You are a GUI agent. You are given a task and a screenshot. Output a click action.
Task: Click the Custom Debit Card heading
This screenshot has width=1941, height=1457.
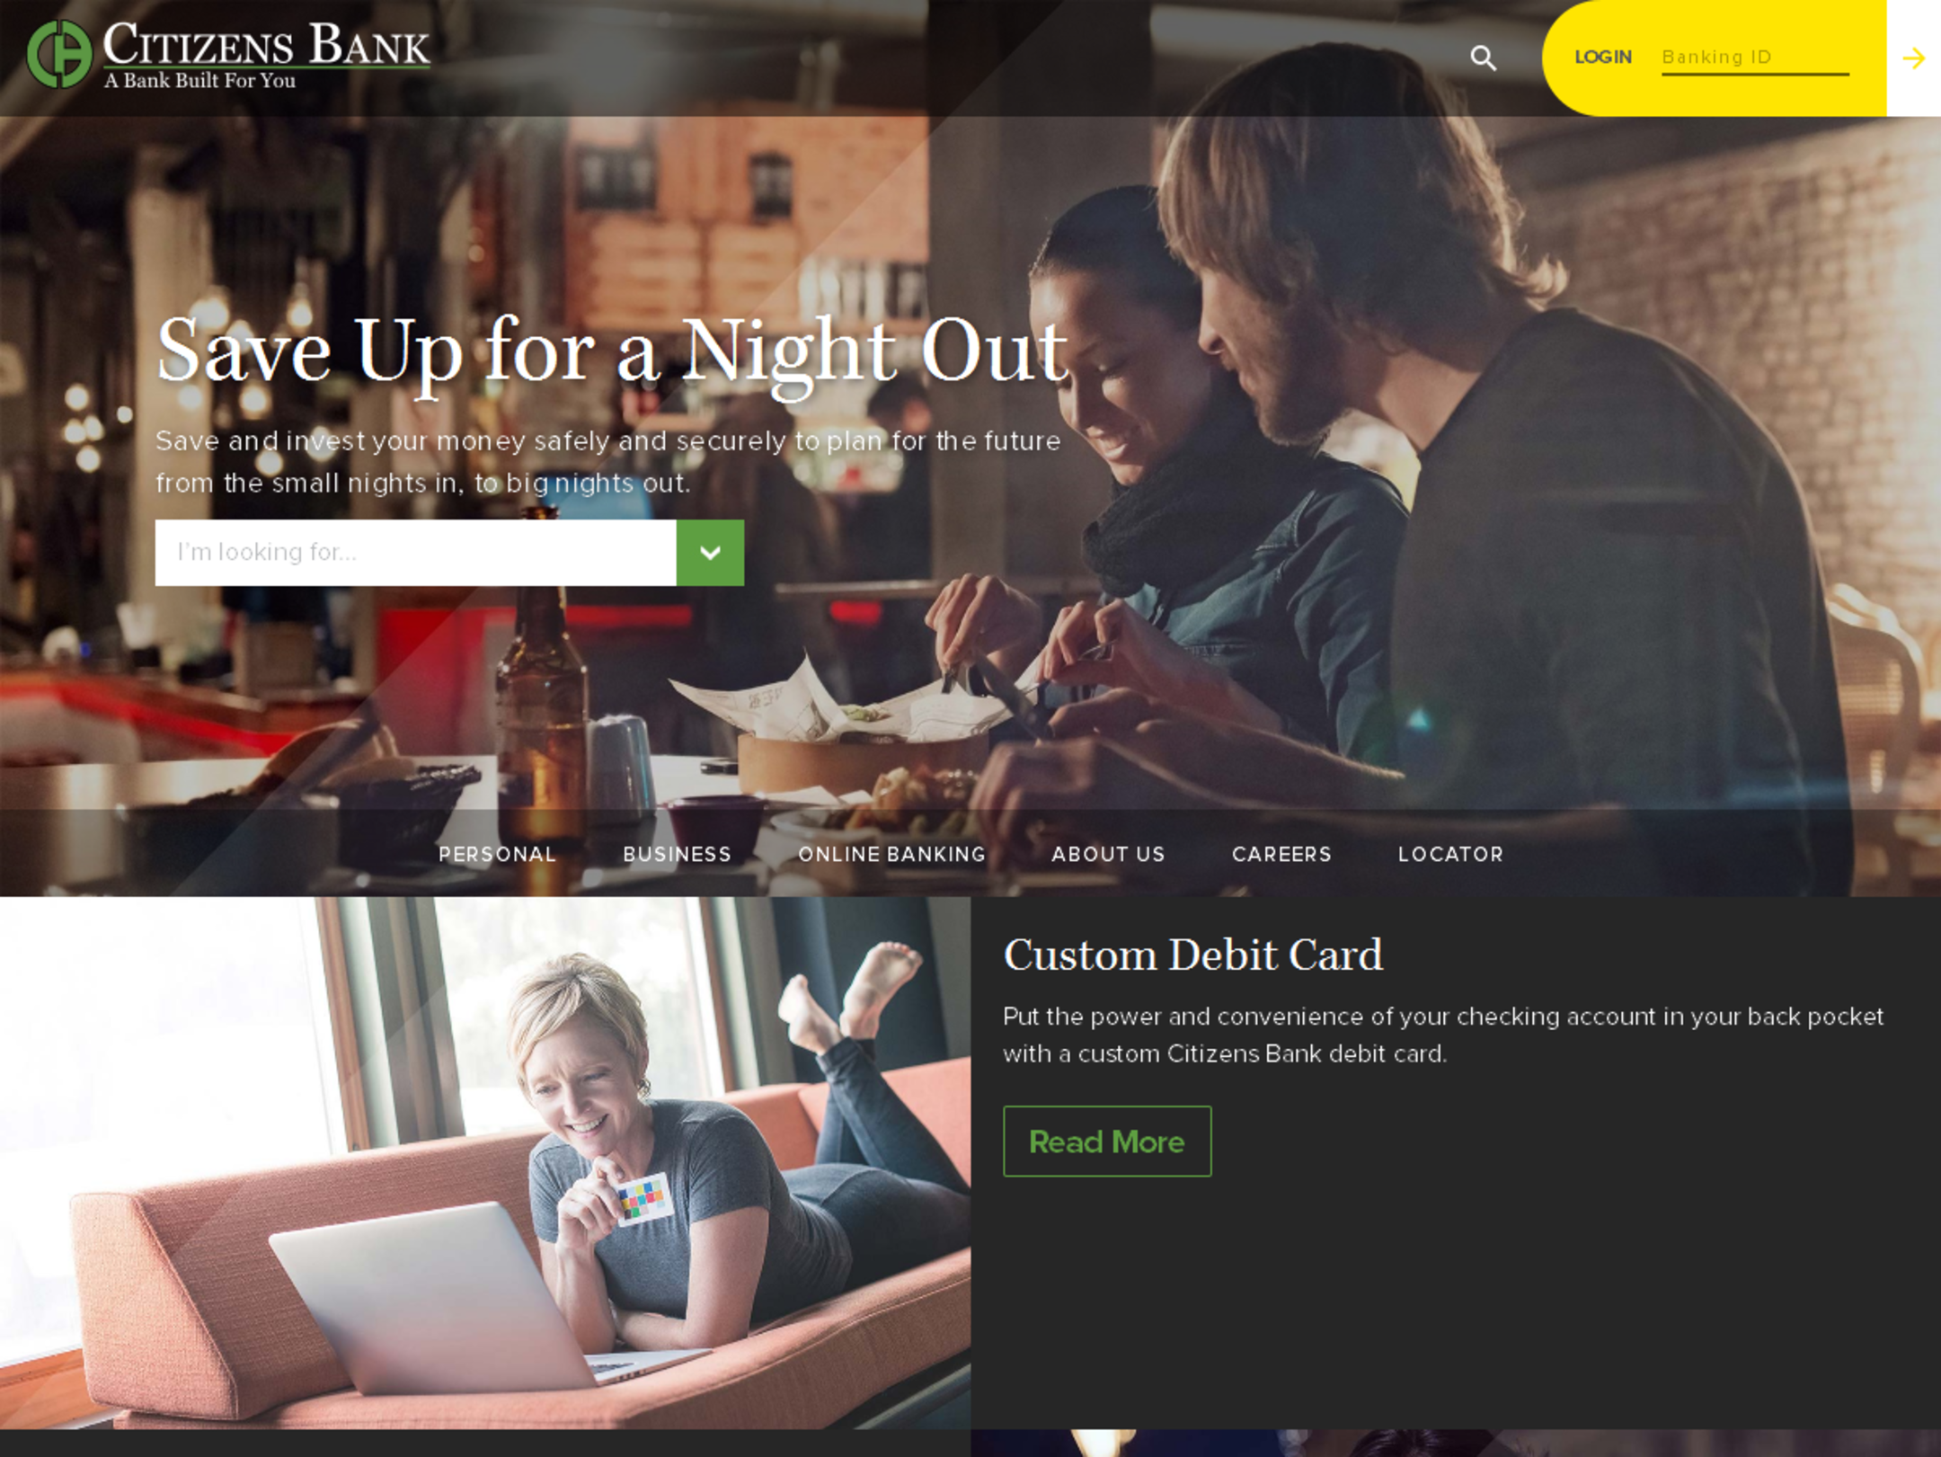pos(1192,955)
